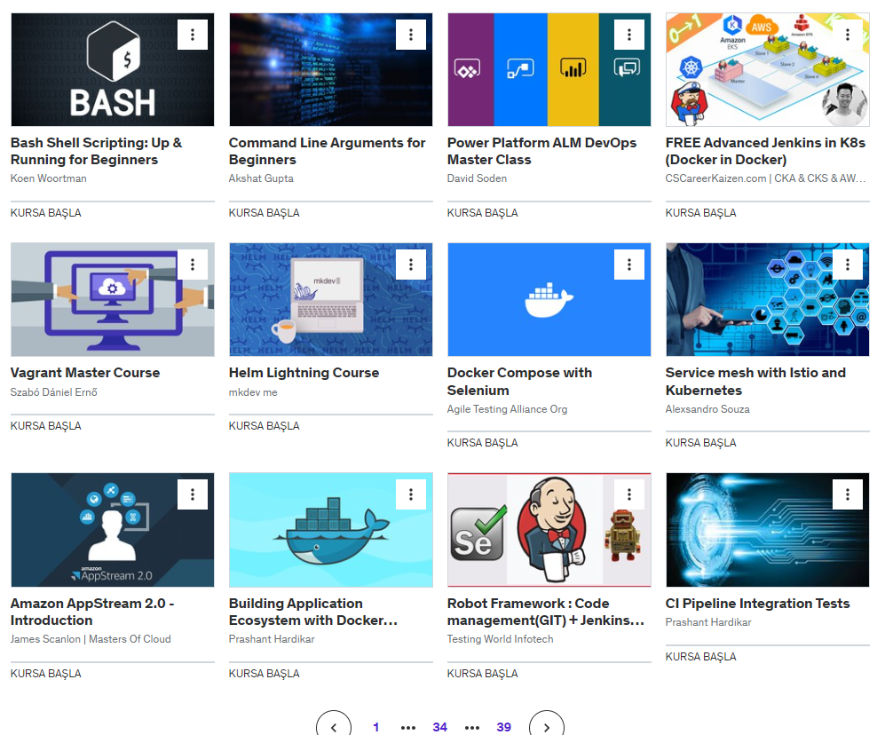Open the Amazon AppStream 2.0 thumbnail

click(x=113, y=530)
